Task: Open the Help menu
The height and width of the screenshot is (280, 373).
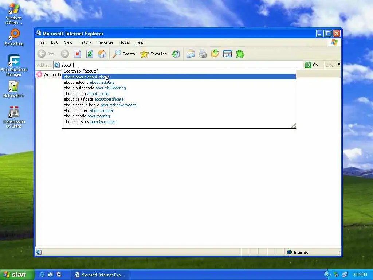Action: tap(140, 42)
